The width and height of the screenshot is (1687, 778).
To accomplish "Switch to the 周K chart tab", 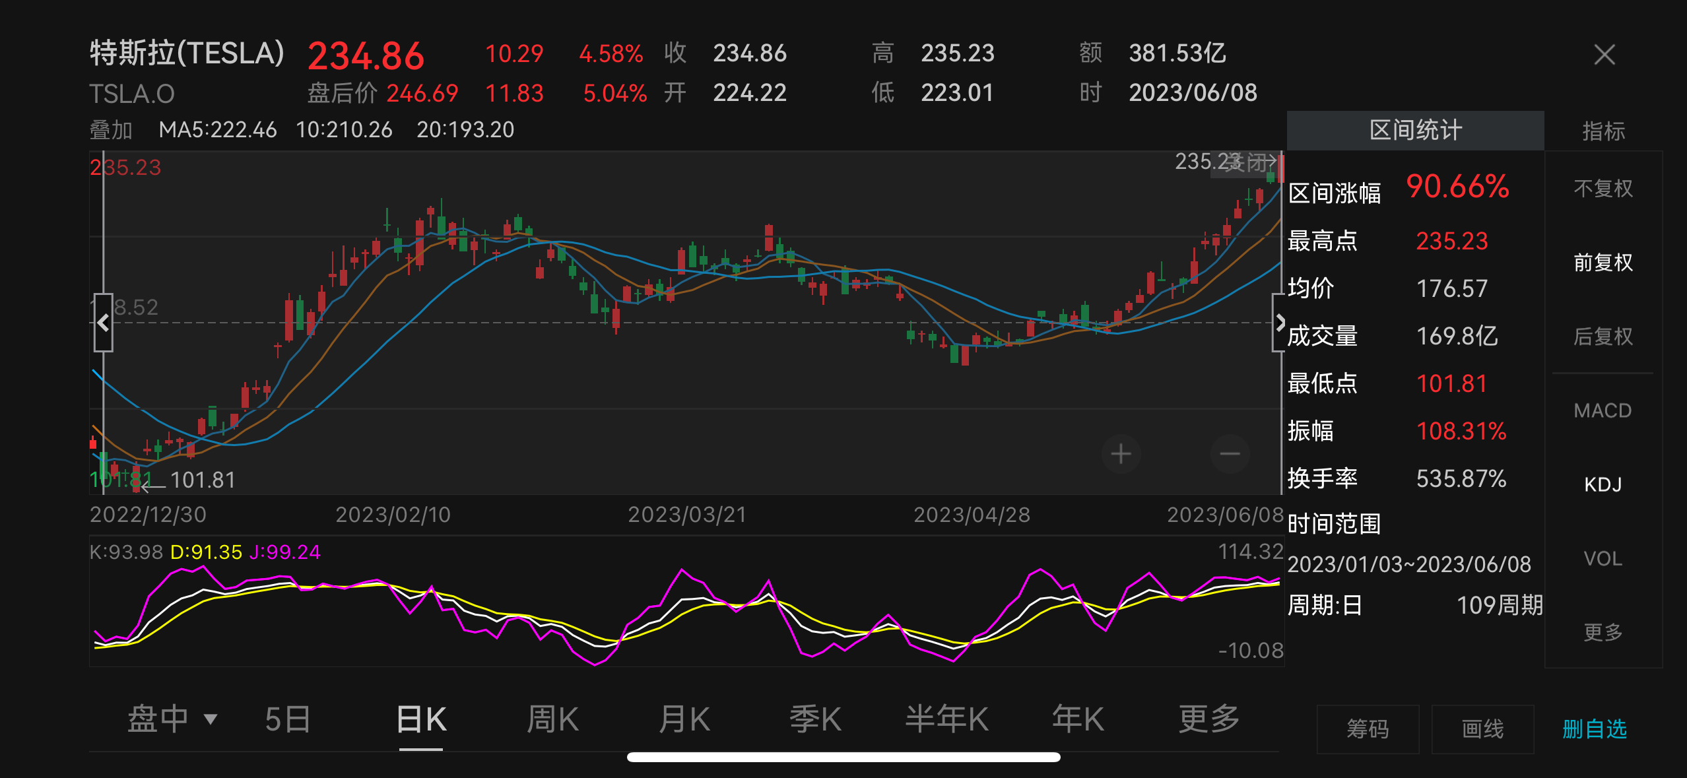I will 552,719.
